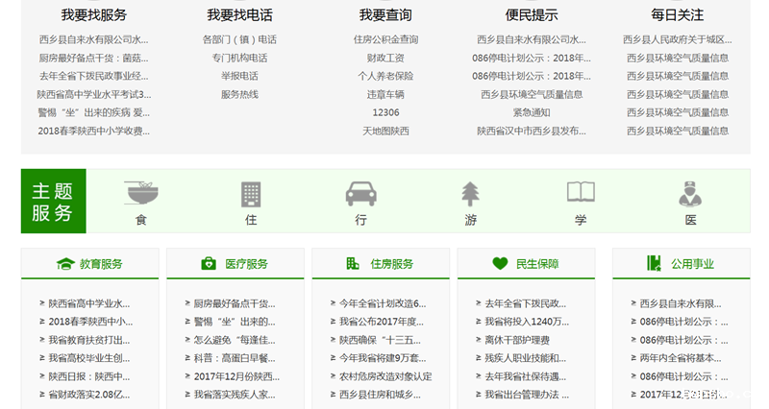Click the buildings icon beside 住房服务
The height and width of the screenshot is (409, 769).
point(353,264)
